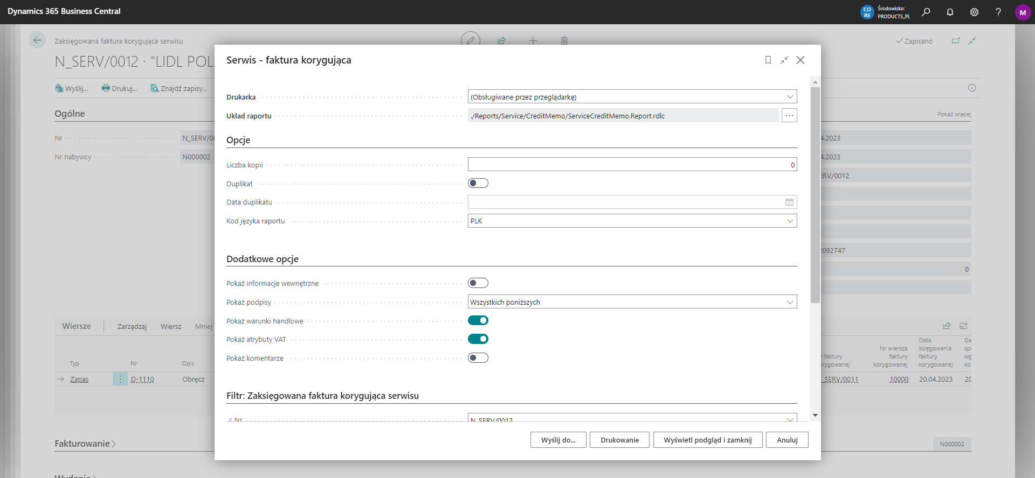Image resolution: width=1035 pixels, height=478 pixels.
Task: Open Znajdź zapisy... action
Action: 179,88
